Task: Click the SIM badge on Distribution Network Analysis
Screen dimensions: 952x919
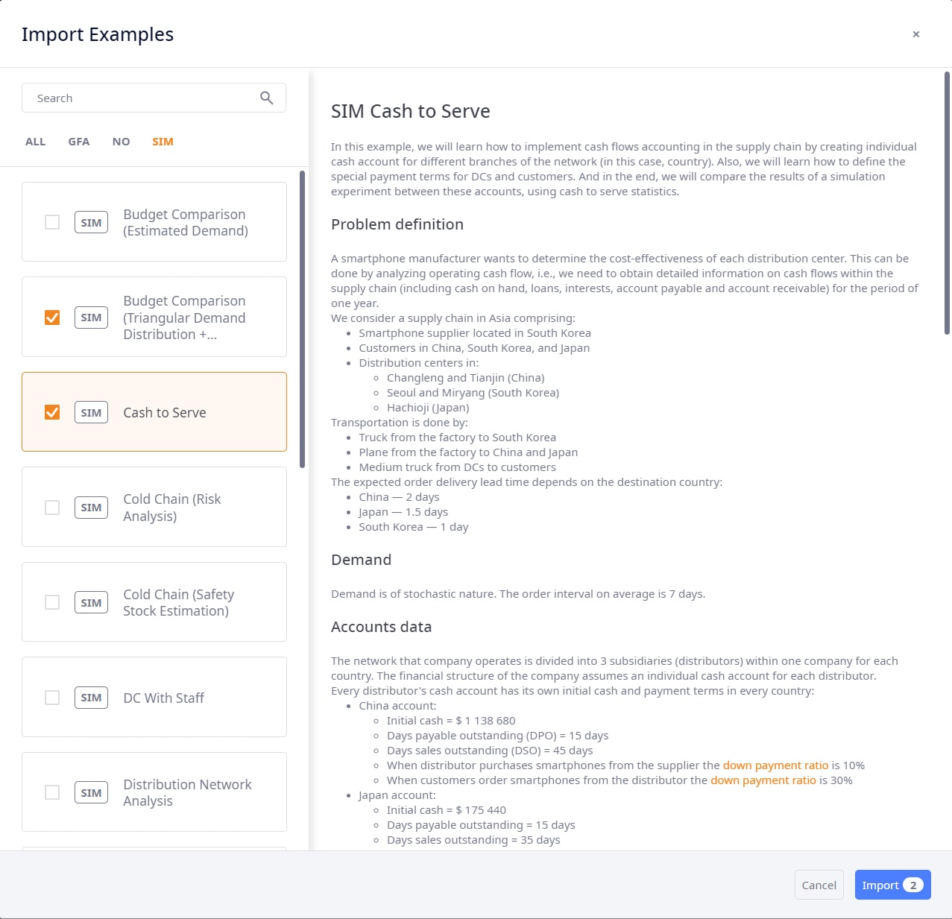Action: click(91, 792)
